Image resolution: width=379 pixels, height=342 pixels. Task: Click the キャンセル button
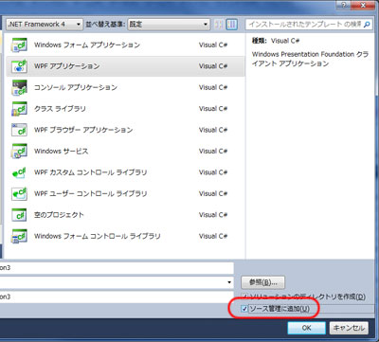pyautogui.click(x=349, y=328)
